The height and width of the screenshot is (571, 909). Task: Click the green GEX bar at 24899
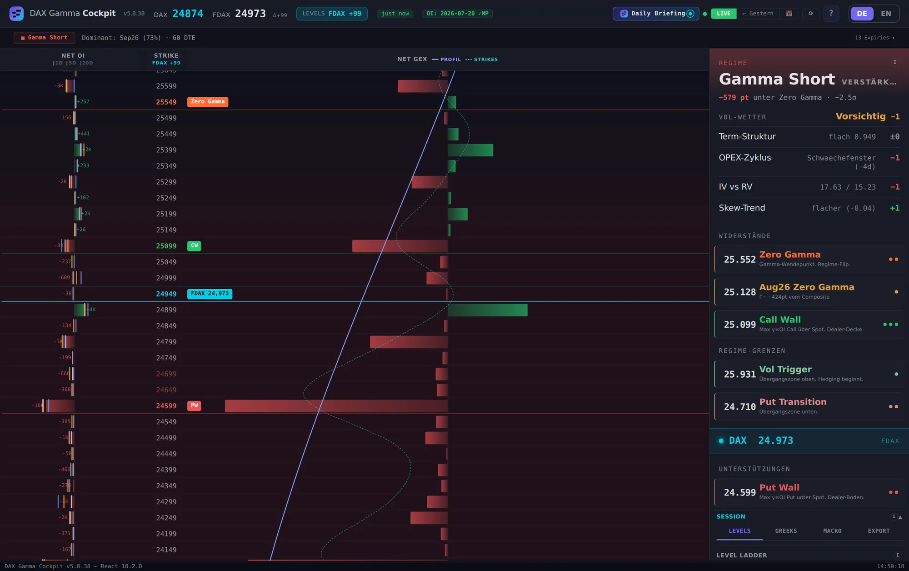488,310
